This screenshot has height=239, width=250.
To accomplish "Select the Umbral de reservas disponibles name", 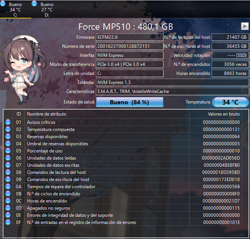I will [58, 144].
